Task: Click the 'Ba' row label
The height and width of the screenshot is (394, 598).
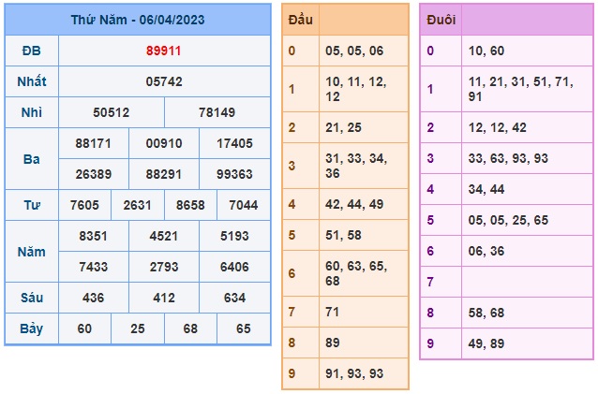Action: [32, 159]
